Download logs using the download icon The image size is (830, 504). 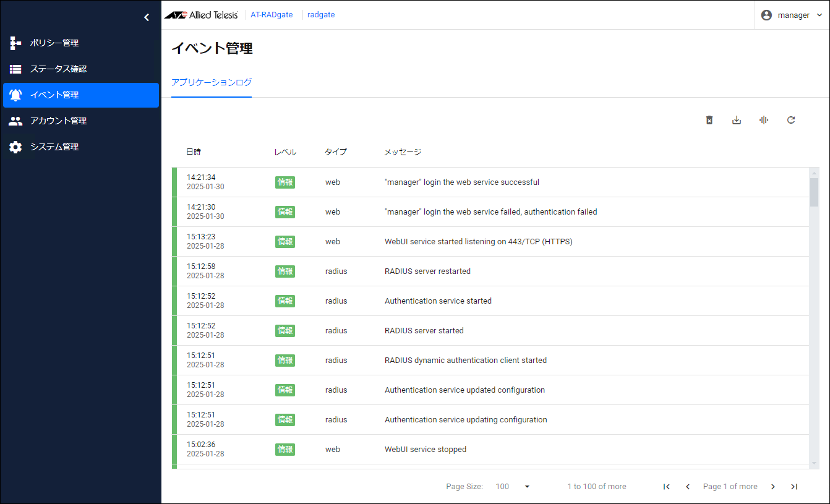pos(737,120)
